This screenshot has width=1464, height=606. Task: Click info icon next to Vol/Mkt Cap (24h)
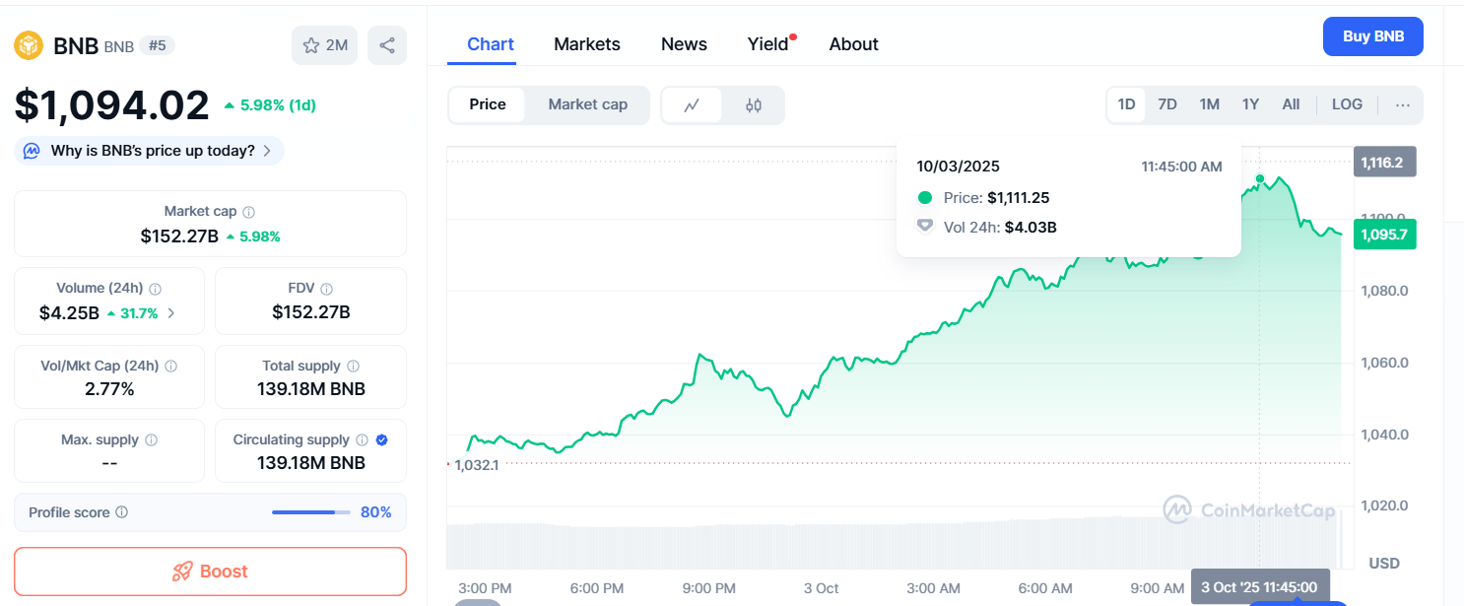point(171,366)
